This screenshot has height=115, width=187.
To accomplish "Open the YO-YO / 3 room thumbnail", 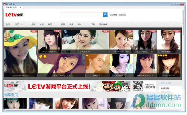I will click(x=121, y=66).
